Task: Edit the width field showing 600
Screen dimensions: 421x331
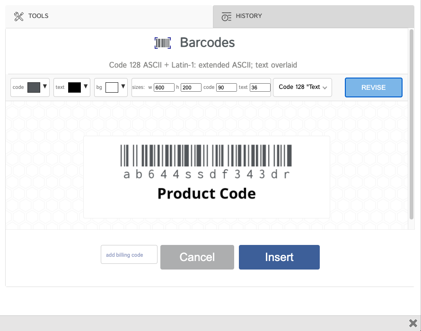Action: tap(164, 87)
